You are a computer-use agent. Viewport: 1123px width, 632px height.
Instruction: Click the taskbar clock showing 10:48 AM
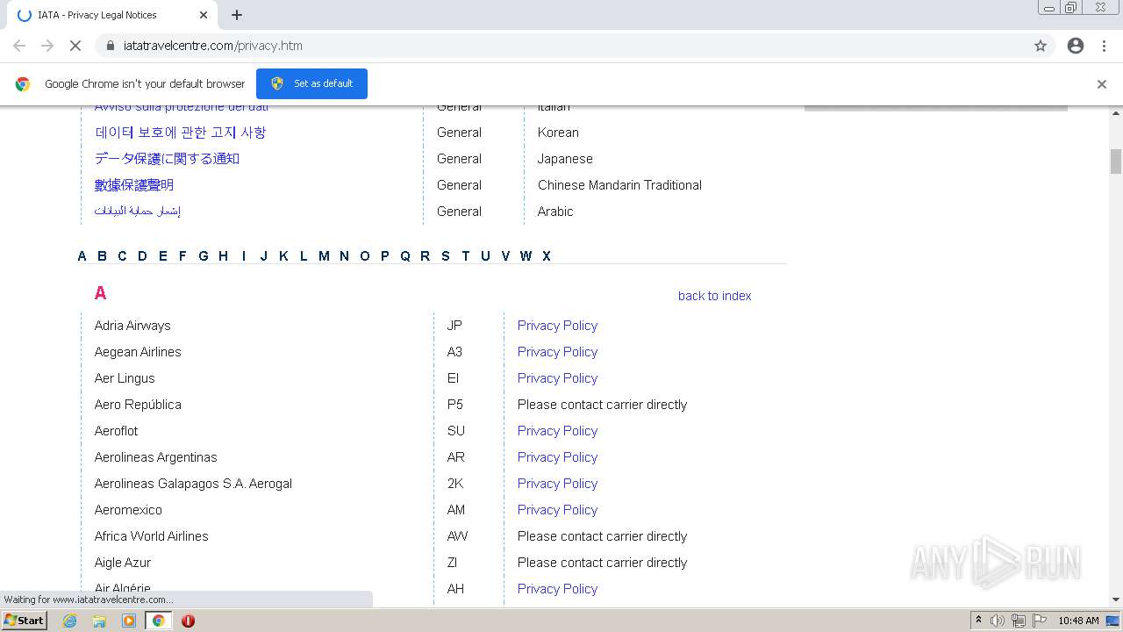[1078, 621]
